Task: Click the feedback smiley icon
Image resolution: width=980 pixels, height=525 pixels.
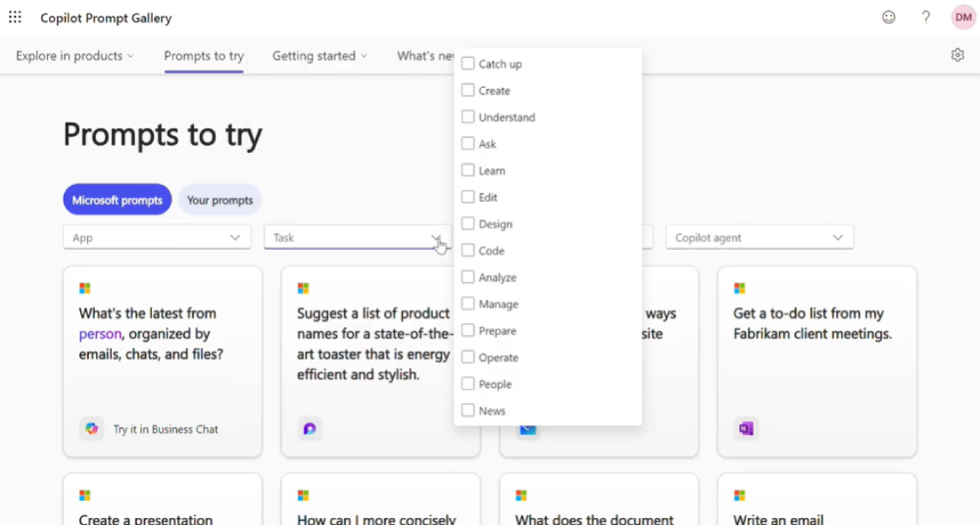Action: tap(889, 18)
